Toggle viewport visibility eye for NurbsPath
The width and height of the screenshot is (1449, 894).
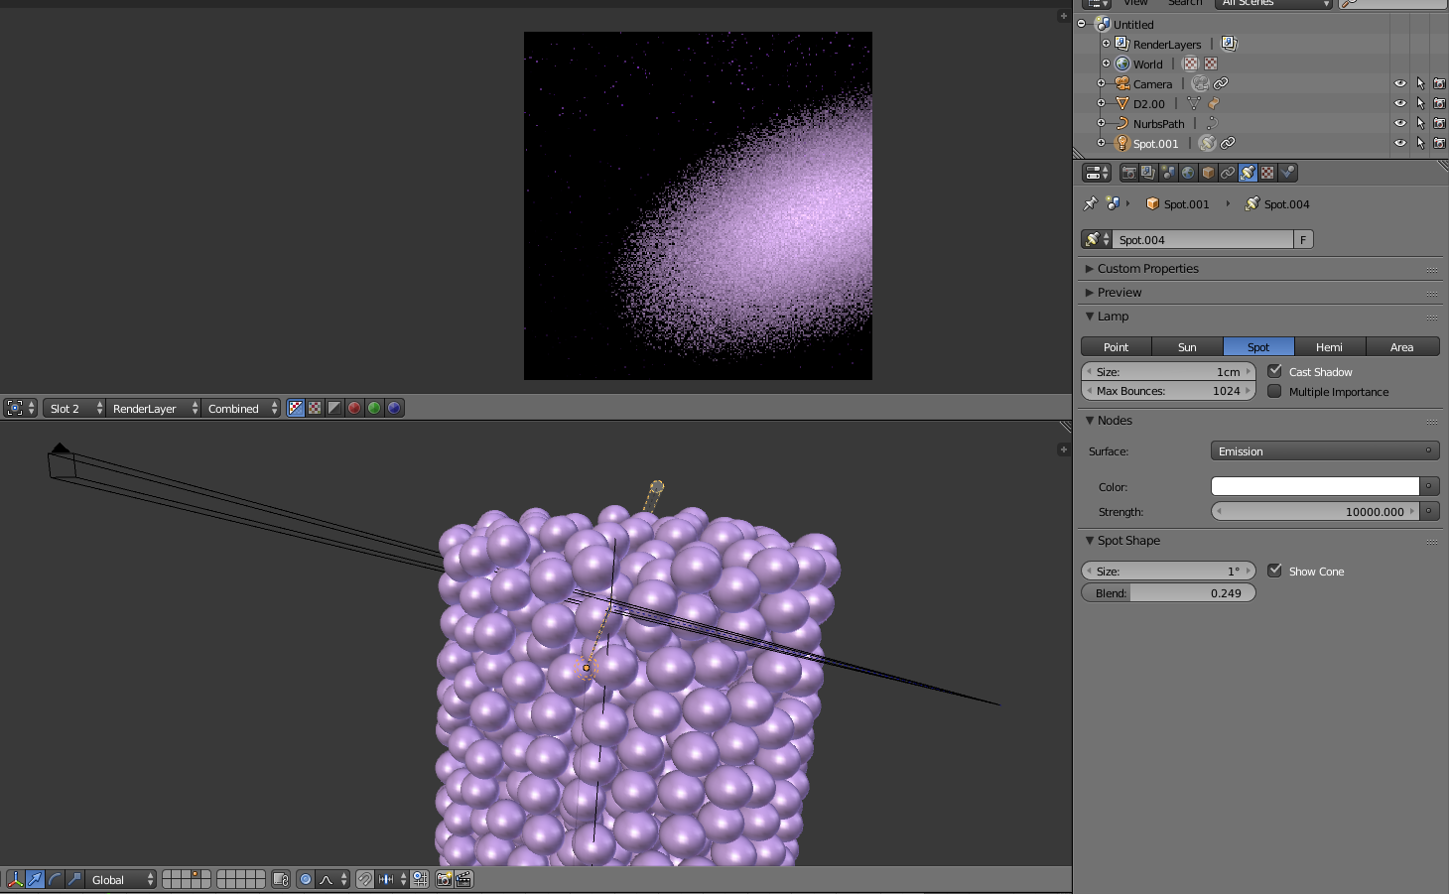1400,124
